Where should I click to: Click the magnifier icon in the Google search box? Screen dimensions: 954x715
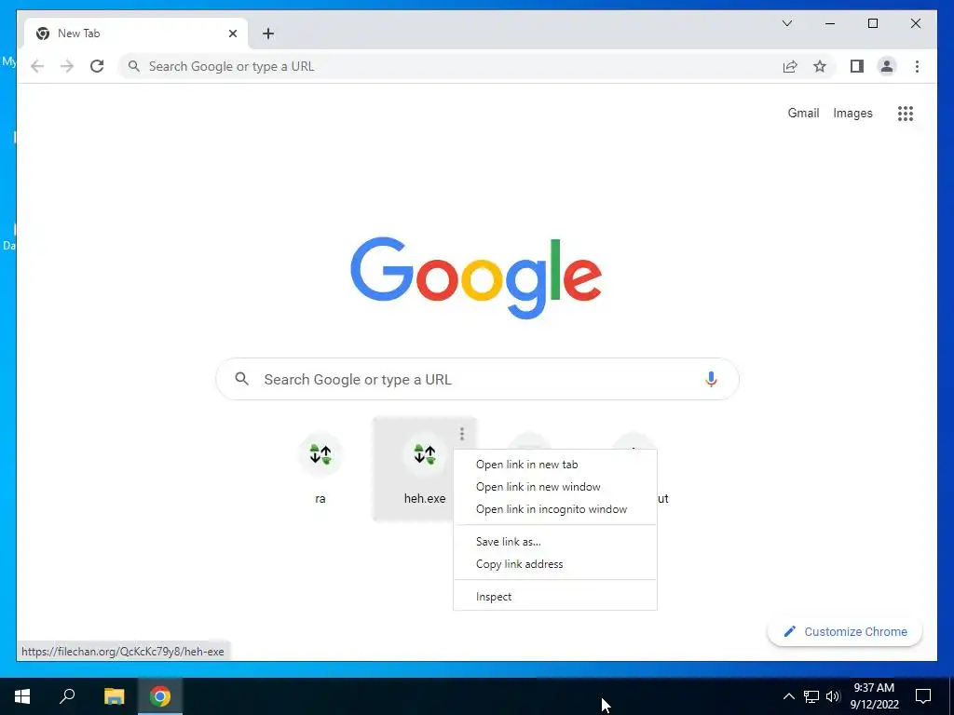[x=242, y=379]
